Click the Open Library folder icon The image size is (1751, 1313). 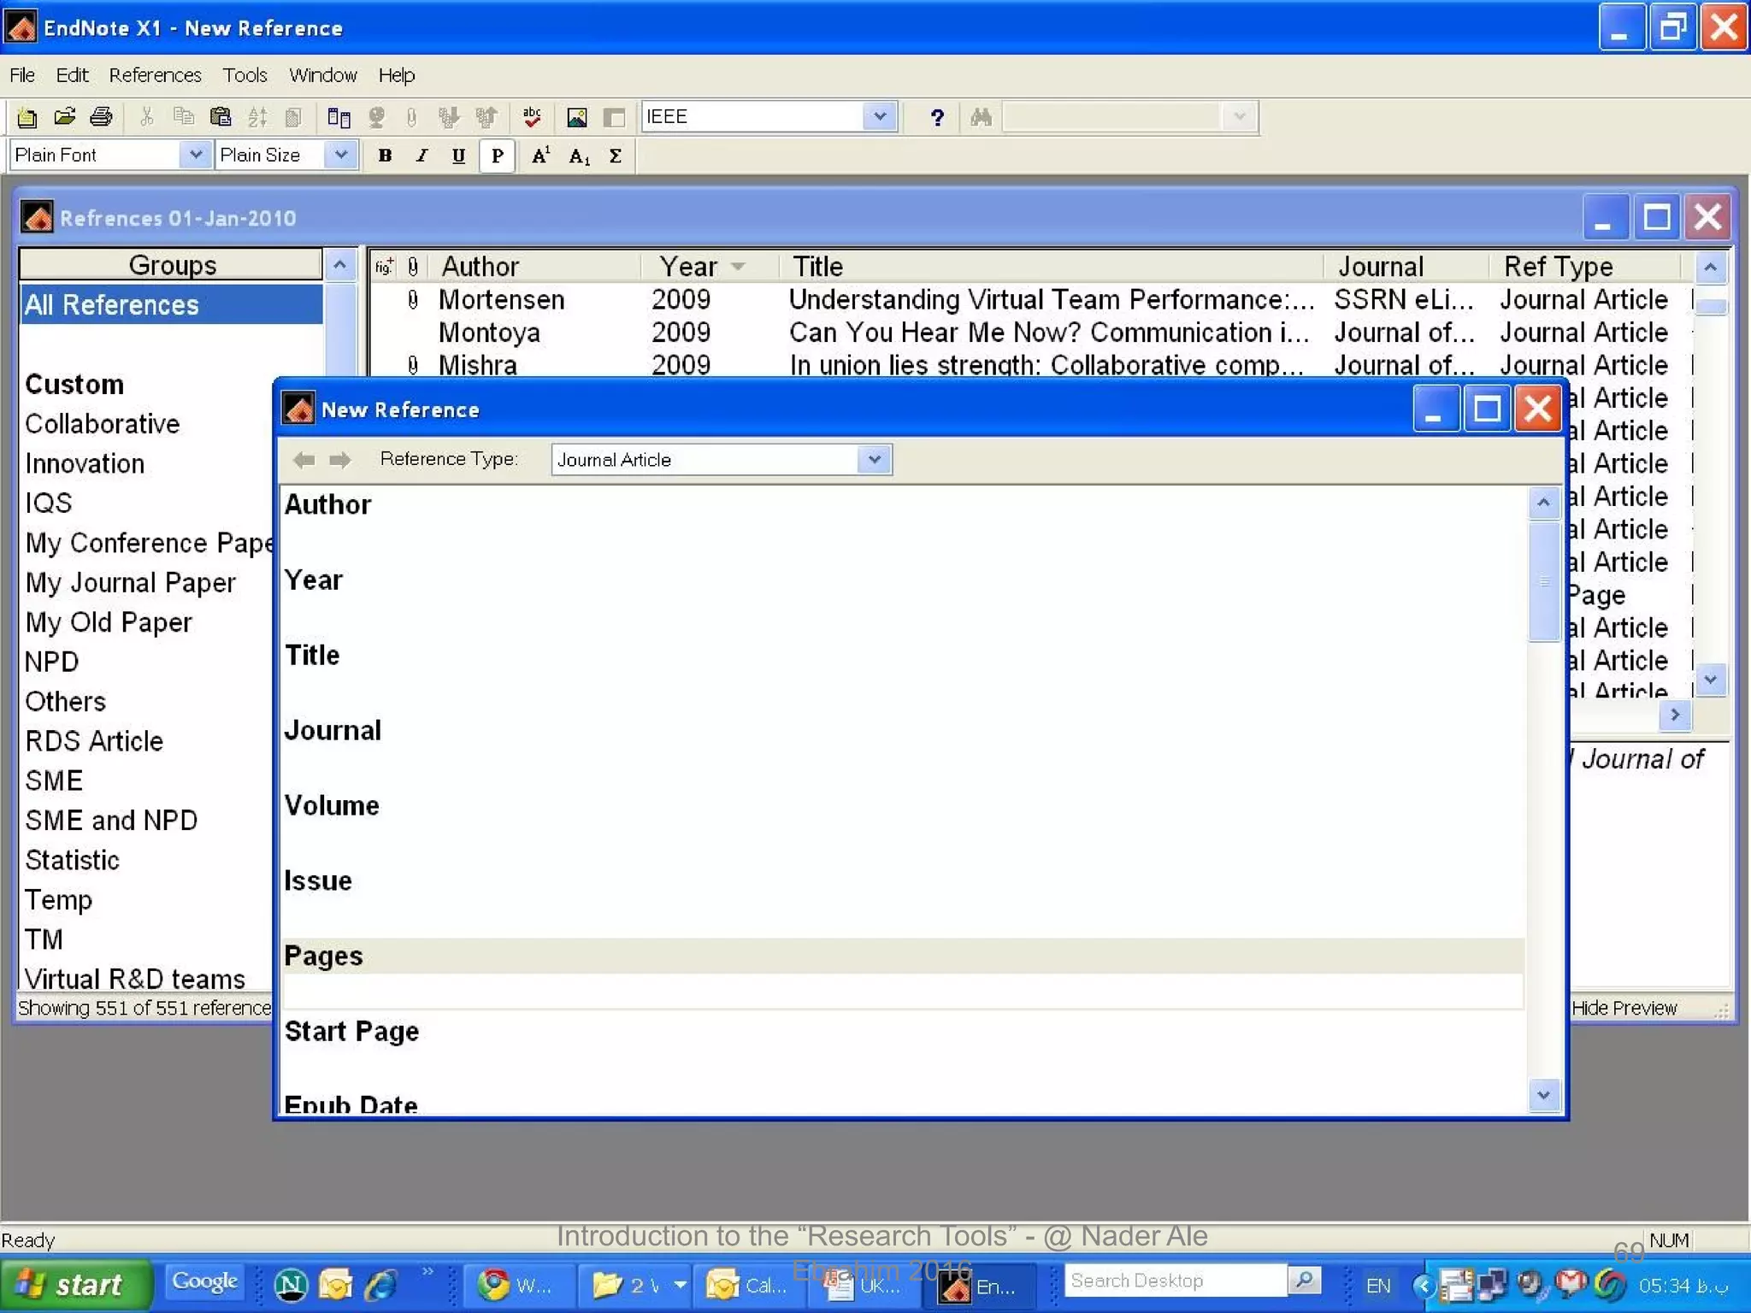[64, 117]
